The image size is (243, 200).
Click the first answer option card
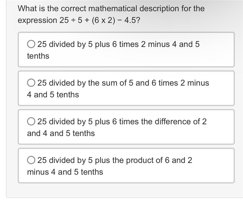pos(126,50)
